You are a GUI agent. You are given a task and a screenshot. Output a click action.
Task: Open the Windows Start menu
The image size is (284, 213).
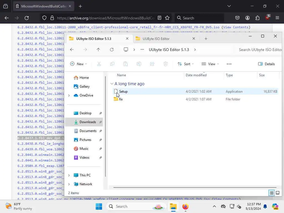[99, 206]
